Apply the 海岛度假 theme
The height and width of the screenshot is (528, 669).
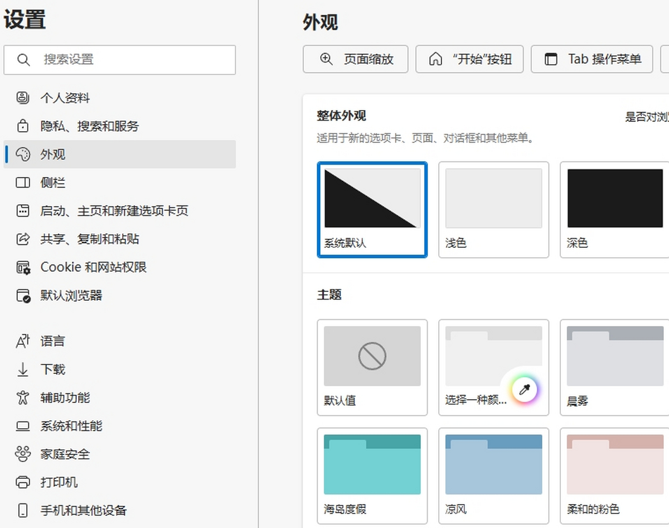[x=372, y=476]
